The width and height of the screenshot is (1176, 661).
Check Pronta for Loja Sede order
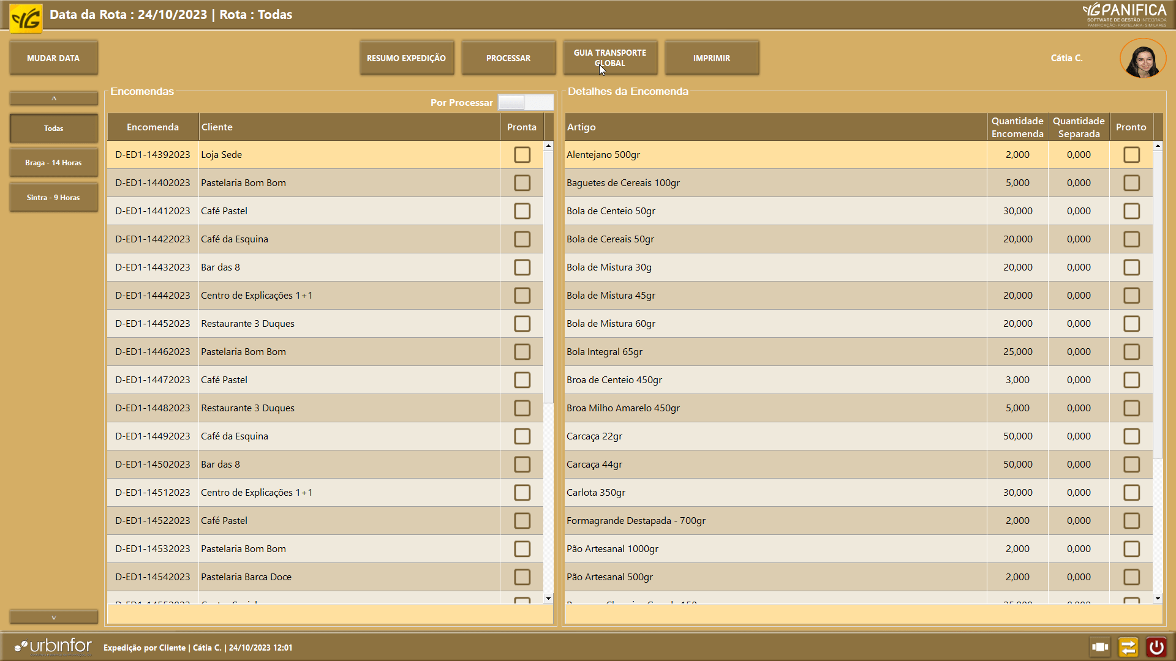(x=522, y=155)
